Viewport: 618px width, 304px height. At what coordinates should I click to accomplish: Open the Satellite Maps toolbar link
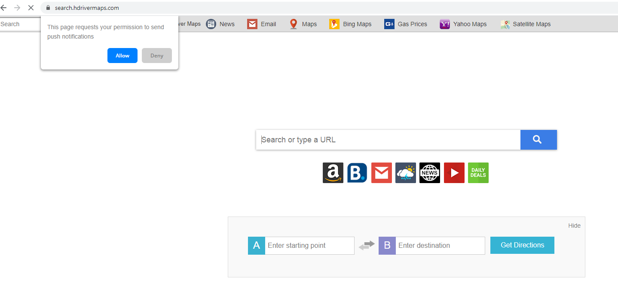[x=532, y=24]
